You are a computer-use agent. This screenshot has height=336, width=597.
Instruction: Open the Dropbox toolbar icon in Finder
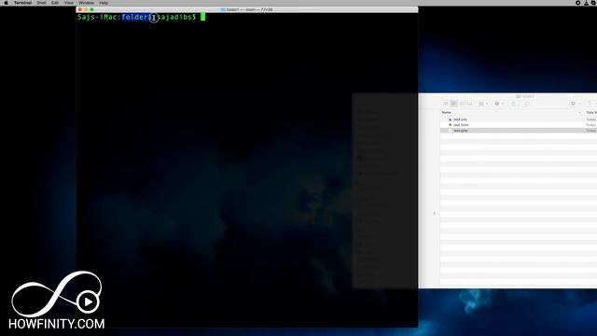(x=575, y=104)
